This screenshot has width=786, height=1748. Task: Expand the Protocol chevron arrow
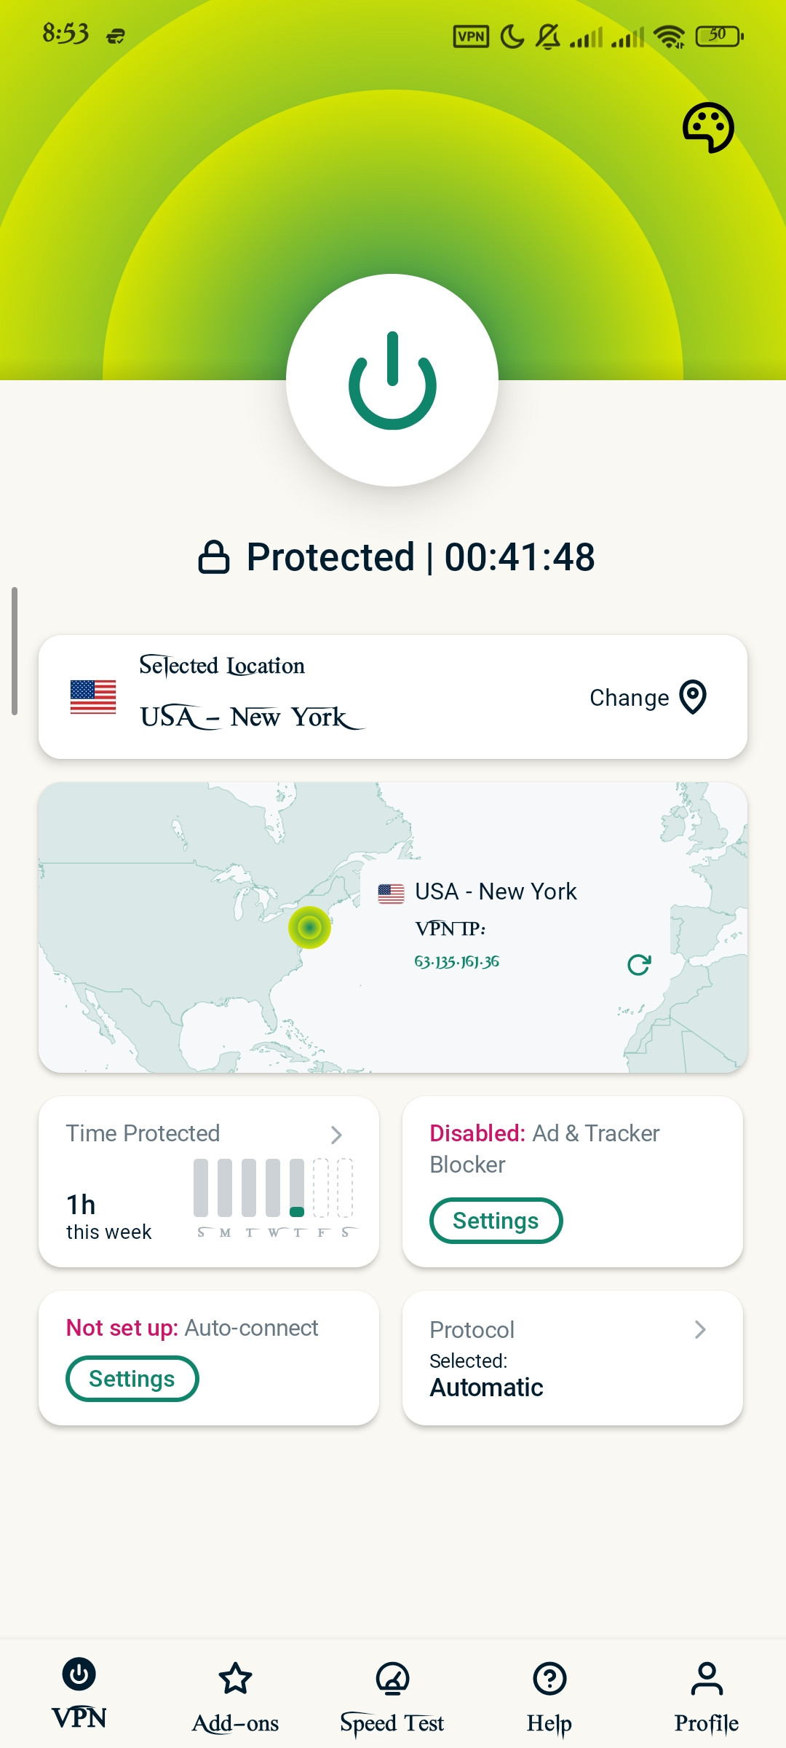[700, 1330]
